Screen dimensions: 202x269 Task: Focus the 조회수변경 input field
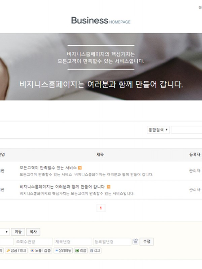tap(34, 241)
